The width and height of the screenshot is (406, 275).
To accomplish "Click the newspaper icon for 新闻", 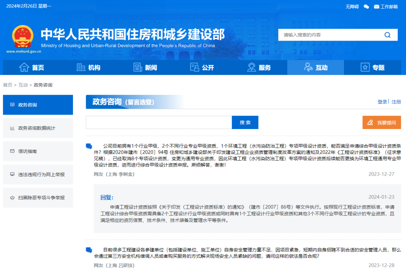I will click(x=138, y=67).
